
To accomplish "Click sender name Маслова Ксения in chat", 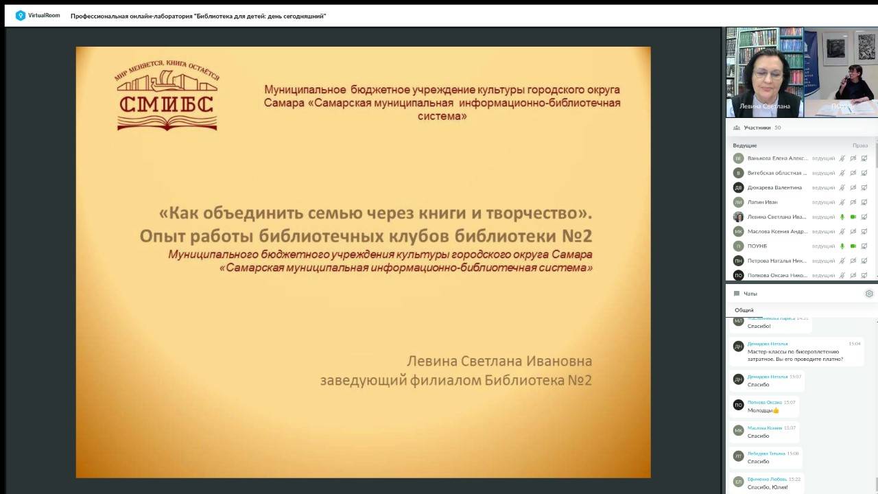I will 765,427.
